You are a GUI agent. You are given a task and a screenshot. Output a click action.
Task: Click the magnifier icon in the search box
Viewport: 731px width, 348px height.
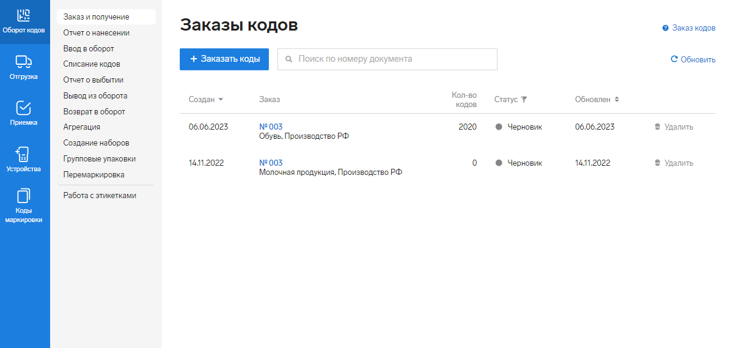(x=289, y=59)
